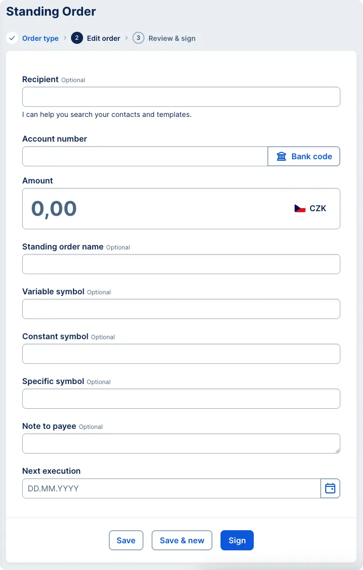Screen dimensions: 363x570
Task: Focus the Account number field
Action: (144, 156)
